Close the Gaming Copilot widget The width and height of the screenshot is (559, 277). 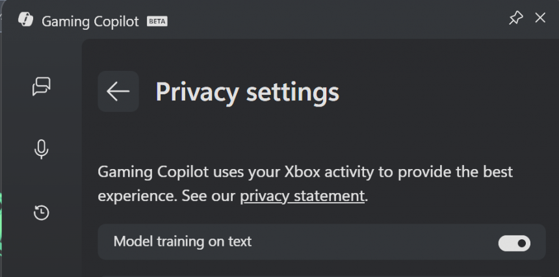coord(540,18)
